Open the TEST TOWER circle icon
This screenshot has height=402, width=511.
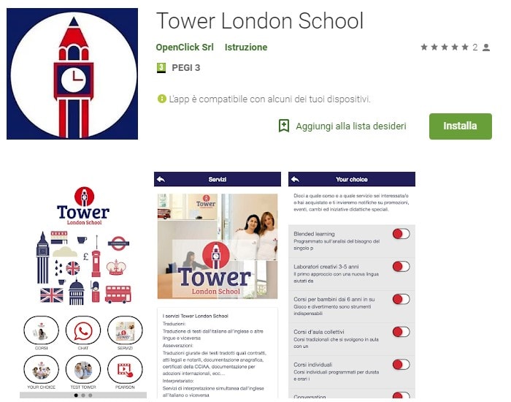point(83,370)
